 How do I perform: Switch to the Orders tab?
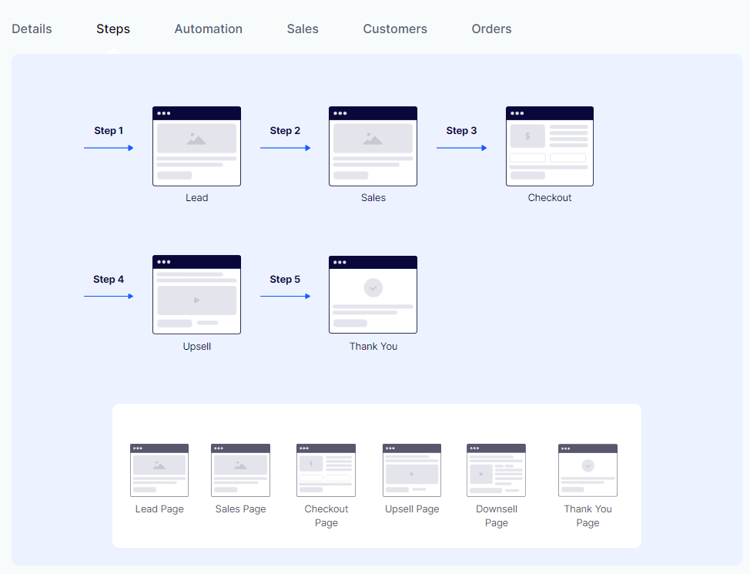click(x=491, y=29)
